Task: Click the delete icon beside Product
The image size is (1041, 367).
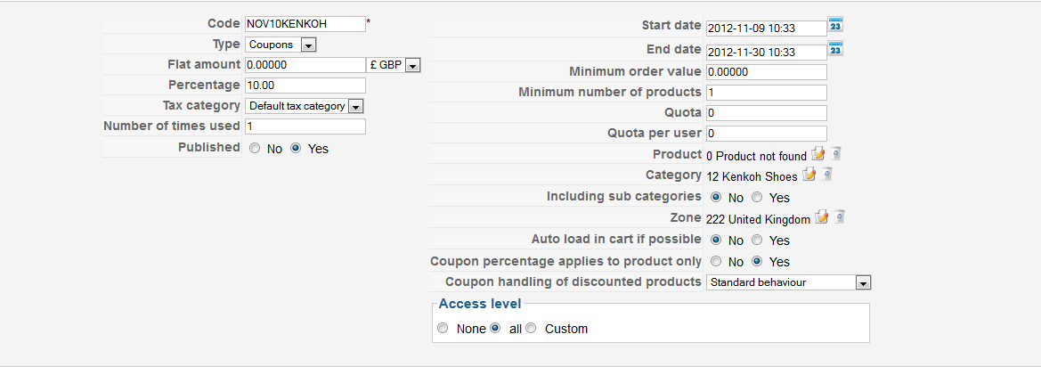Action: (836, 155)
